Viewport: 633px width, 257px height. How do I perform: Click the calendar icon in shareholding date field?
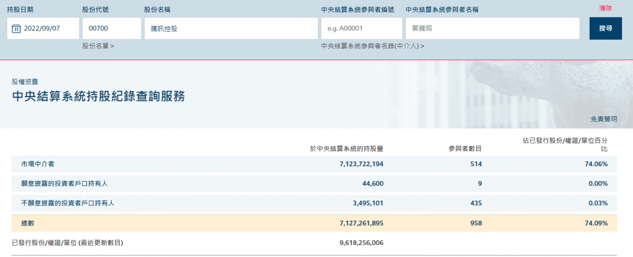point(16,28)
